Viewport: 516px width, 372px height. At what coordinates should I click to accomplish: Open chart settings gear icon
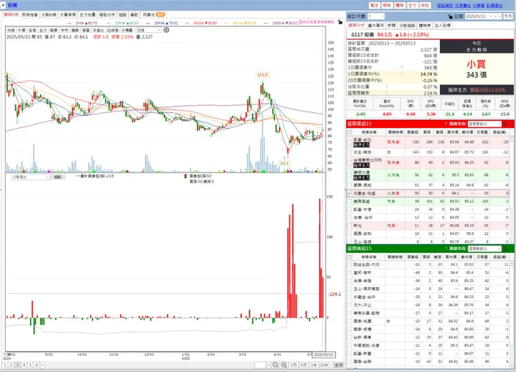(x=167, y=30)
